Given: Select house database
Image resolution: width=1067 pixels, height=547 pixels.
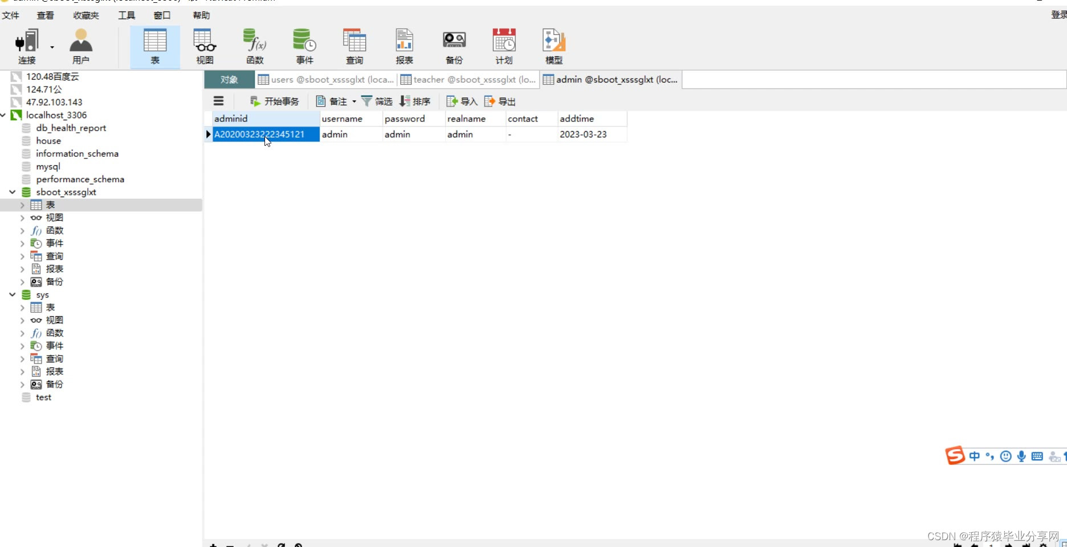Looking at the screenshot, I should [48, 141].
